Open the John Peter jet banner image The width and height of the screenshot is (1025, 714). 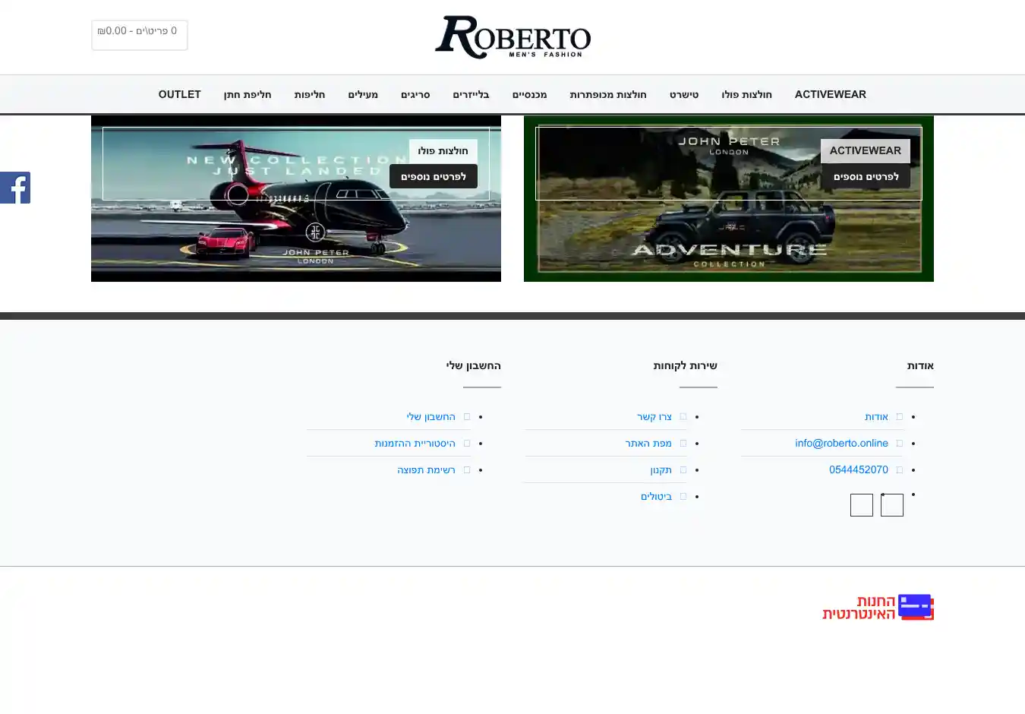(x=296, y=235)
